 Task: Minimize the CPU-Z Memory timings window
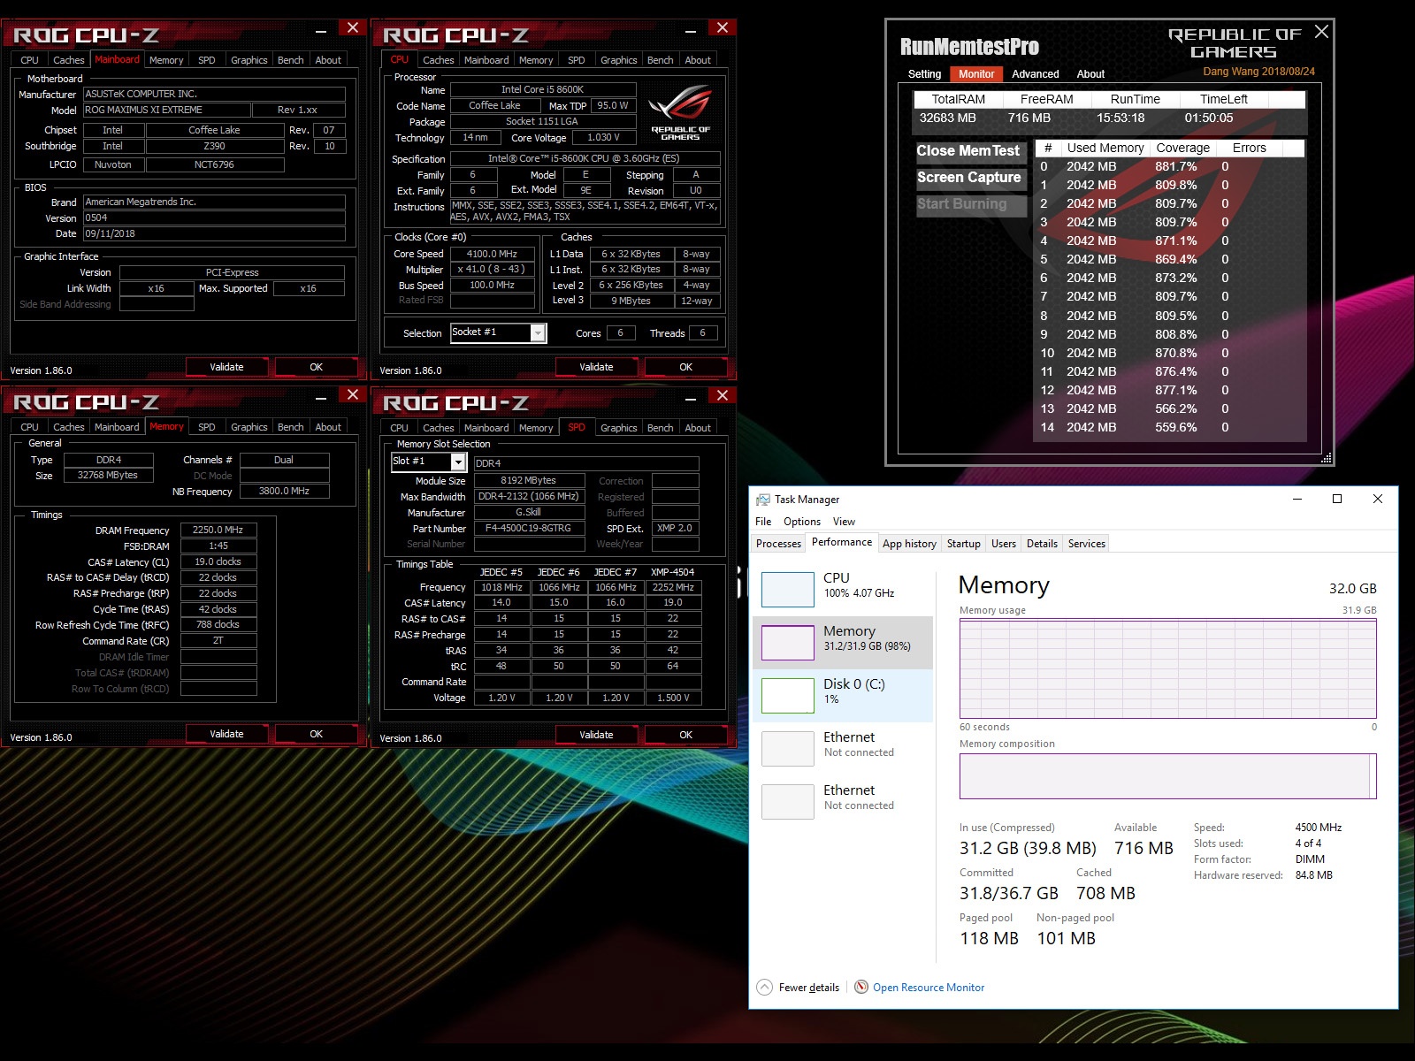pos(321,398)
